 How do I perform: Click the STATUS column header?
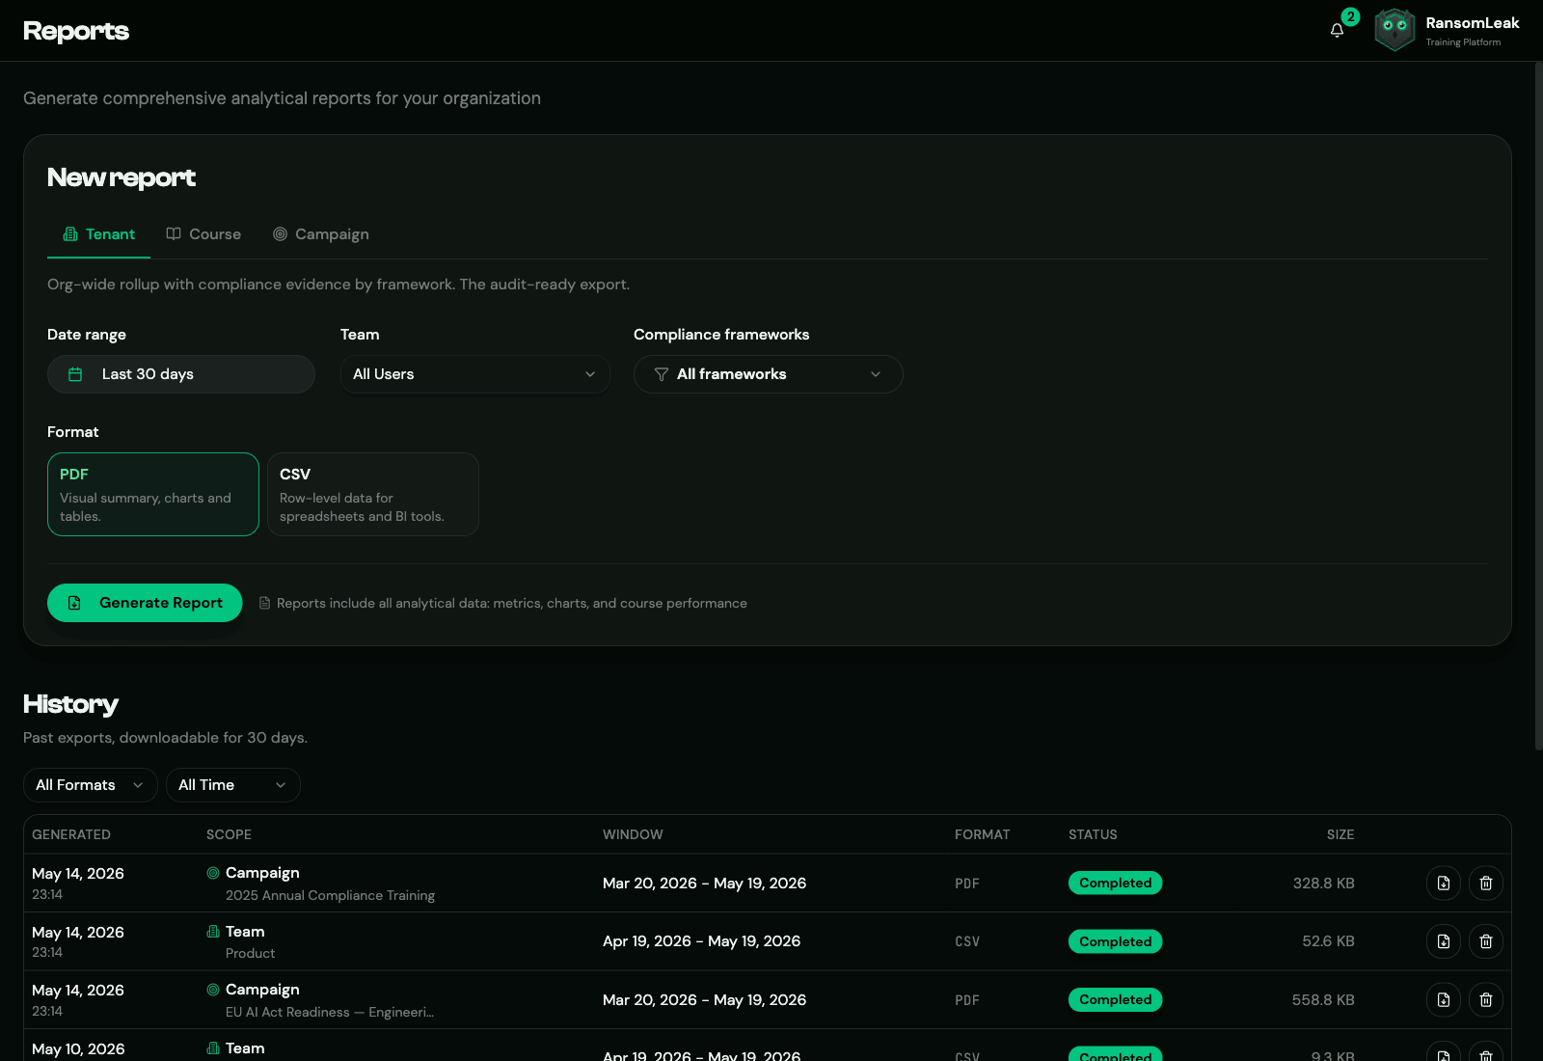coord(1093,834)
